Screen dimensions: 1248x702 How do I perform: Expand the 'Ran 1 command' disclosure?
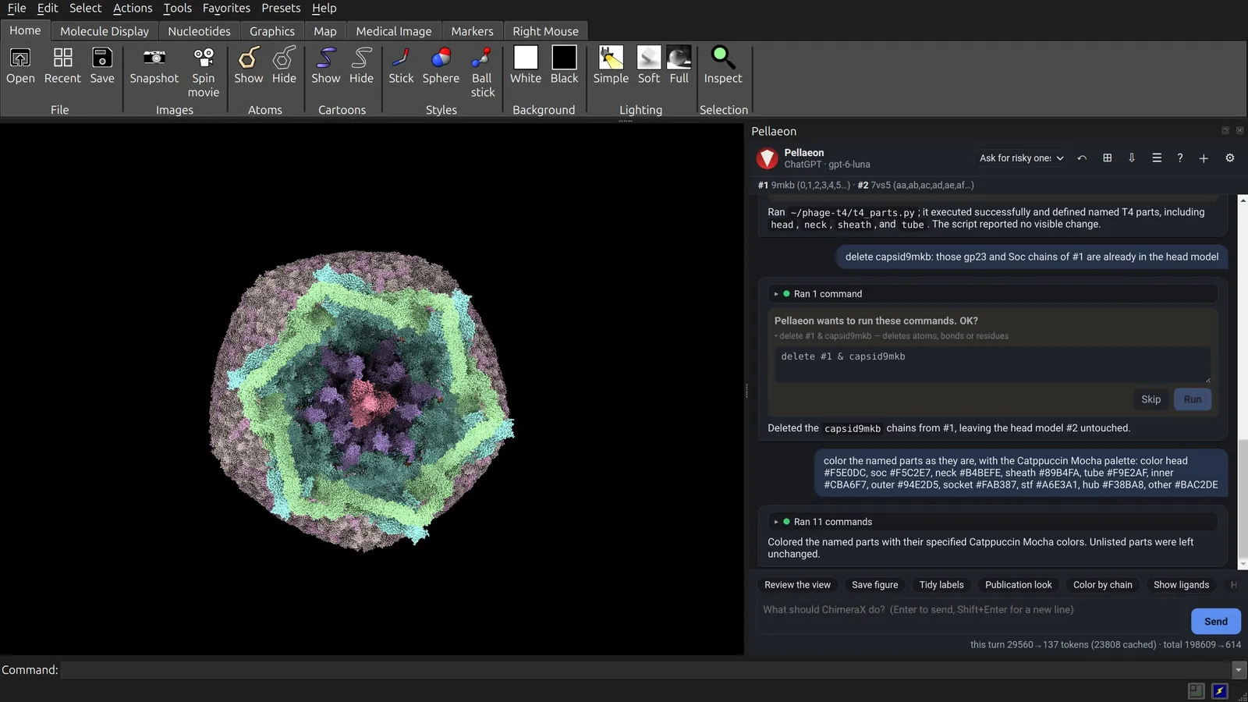coord(992,294)
